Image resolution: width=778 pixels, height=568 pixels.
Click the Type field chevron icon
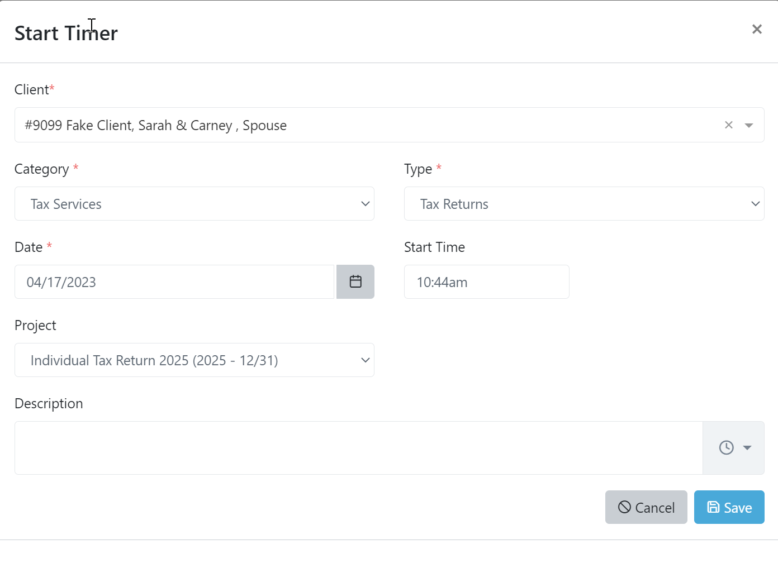pyautogui.click(x=755, y=204)
